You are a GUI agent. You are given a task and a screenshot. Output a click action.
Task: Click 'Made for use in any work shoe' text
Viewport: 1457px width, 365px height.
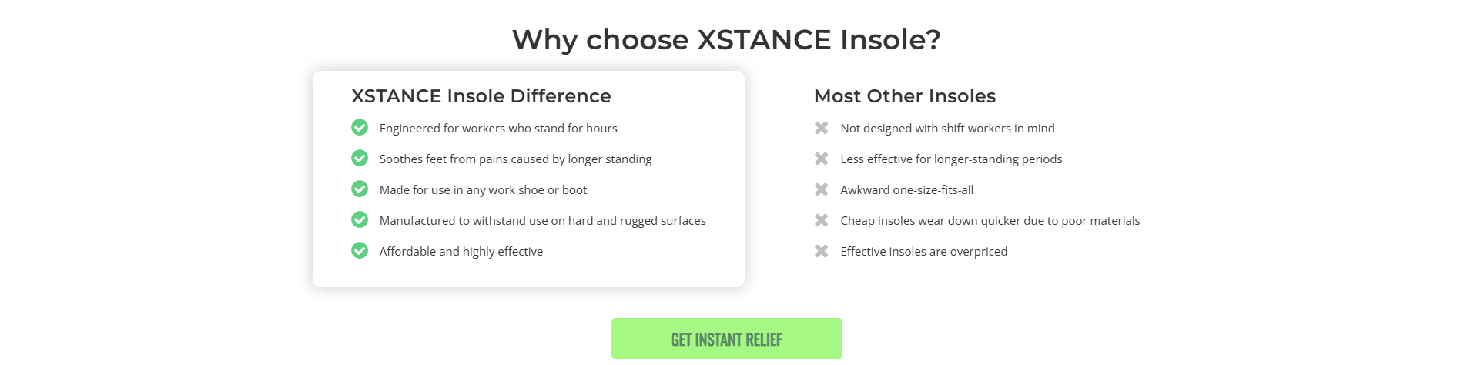(x=483, y=190)
